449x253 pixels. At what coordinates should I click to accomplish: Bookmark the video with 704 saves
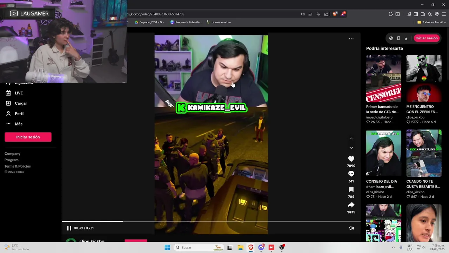click(351, 189)
